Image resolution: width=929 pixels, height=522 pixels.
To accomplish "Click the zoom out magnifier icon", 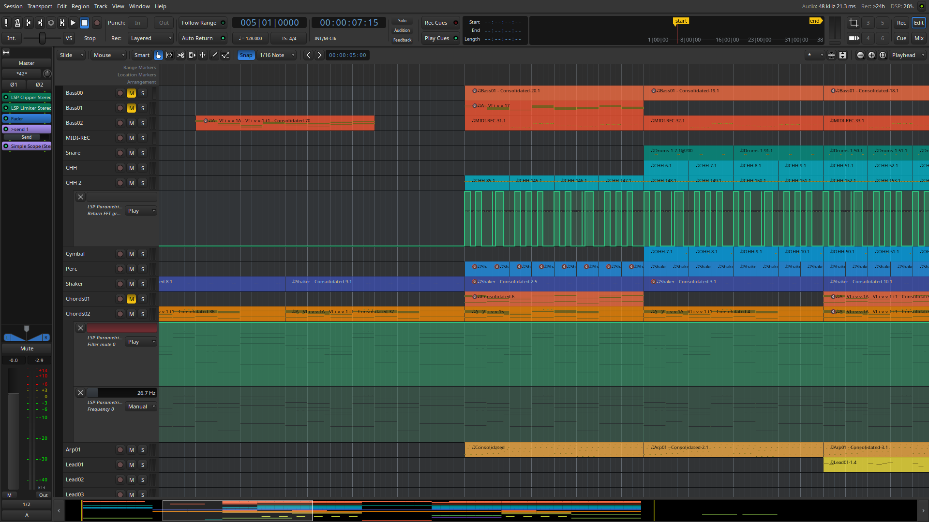I will (860, 55).
